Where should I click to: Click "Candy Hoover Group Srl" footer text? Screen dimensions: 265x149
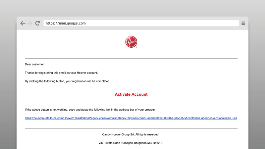pyautogui.click(x=131, y=134)
